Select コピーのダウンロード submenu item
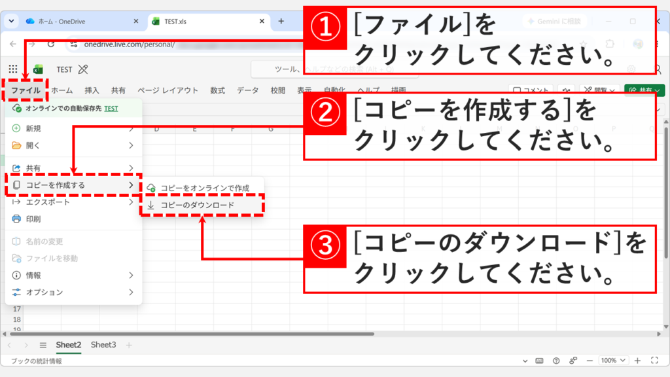 [x=203, y=205]
